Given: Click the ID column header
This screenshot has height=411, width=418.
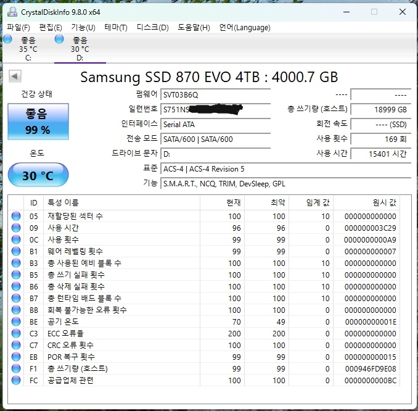Looking at the screenshot, I should pyautogui.click(x=33, y=203).
